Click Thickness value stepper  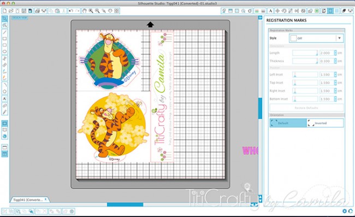point(335,61)
